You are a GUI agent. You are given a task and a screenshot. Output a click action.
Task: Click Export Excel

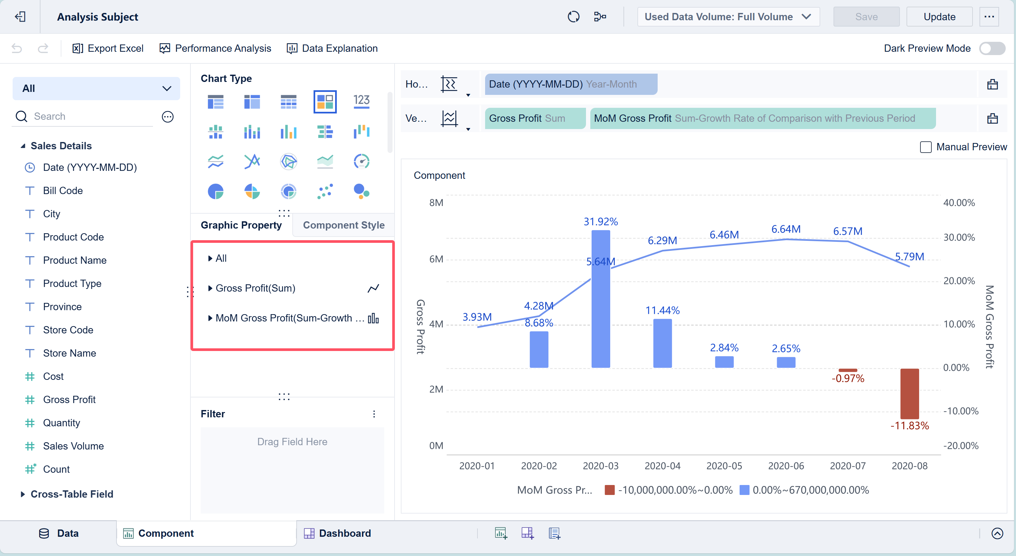click(108, 48)
